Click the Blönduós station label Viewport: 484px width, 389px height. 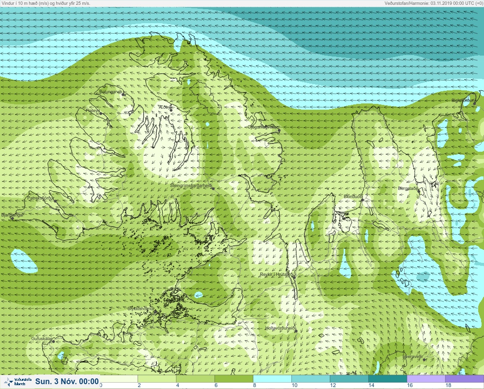[353, 196]
